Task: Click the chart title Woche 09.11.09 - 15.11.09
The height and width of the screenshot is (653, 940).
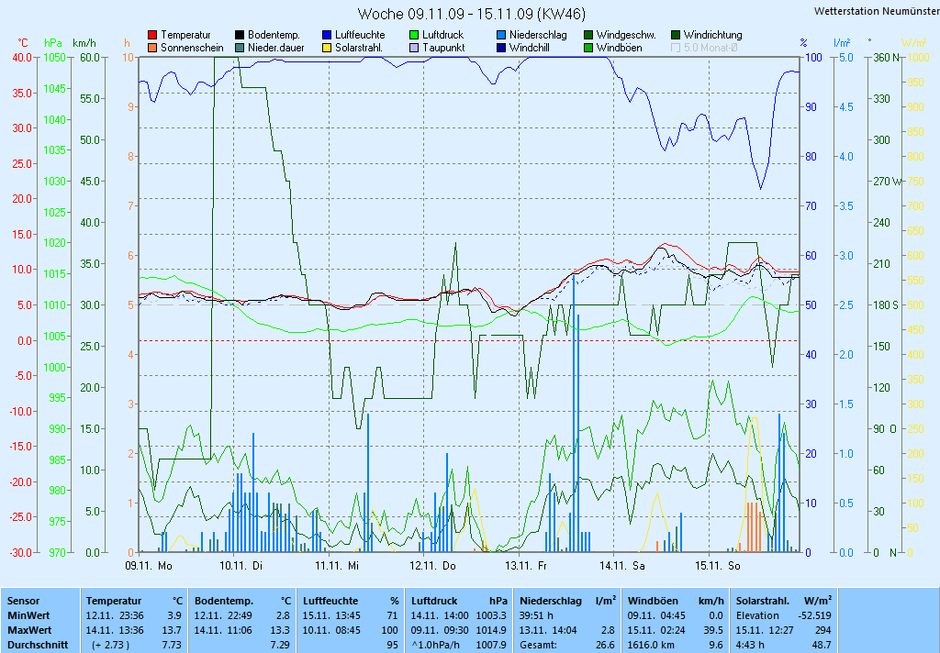Action: click(471, 14)
